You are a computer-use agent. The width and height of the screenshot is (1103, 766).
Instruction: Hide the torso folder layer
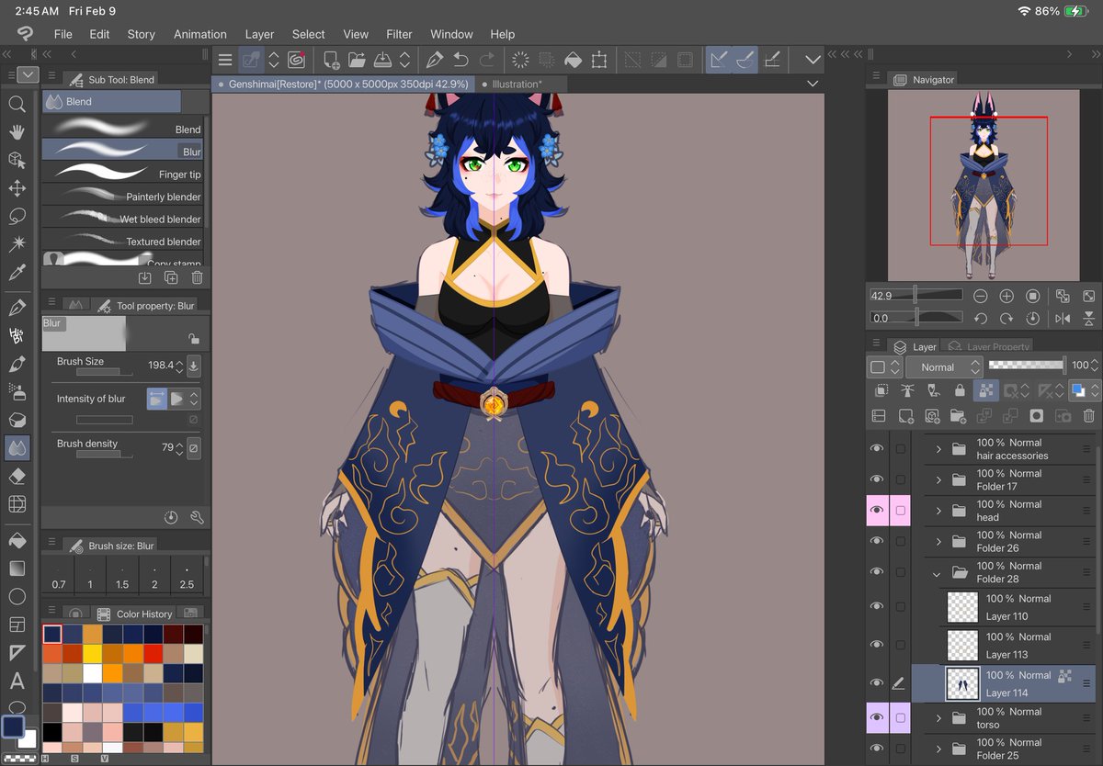click(x=877, y=717)
